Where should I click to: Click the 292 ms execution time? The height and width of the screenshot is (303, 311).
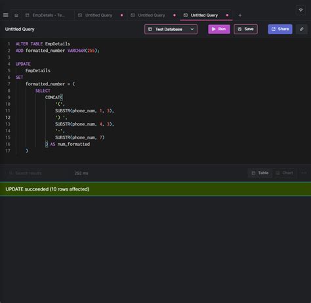(81, 173)
